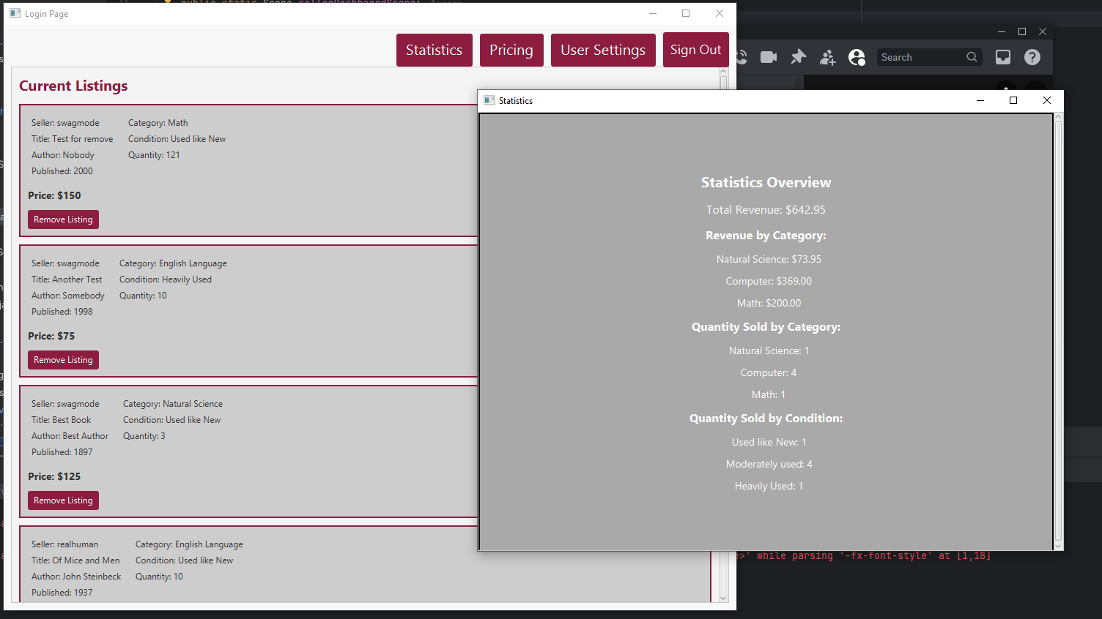The image size is (1102, 619).
Task: Start a video call in Discord
Action: (x=768, y=57)
